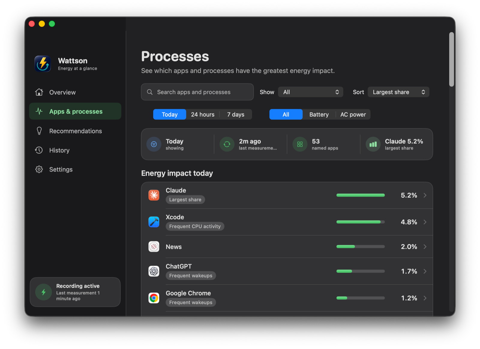Click the green bolt Recording active icon
The height and width of the screenshot is (349, 480).
[x=43, y=292]
